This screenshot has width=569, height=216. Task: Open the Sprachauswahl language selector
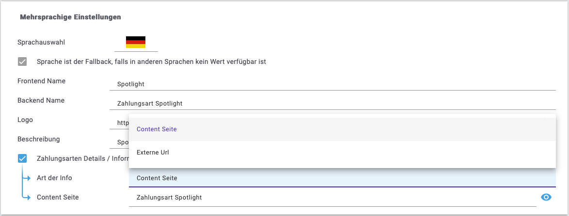tap(136, 43)
